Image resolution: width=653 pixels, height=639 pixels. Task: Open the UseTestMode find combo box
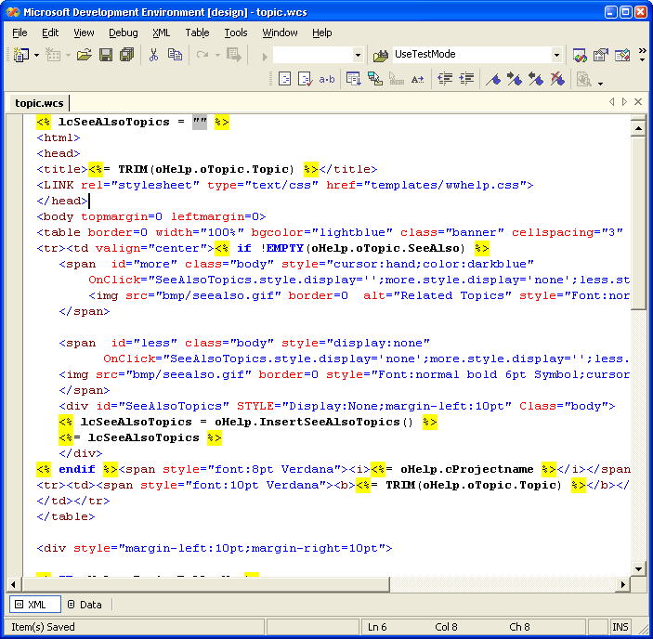click(477, 55)
